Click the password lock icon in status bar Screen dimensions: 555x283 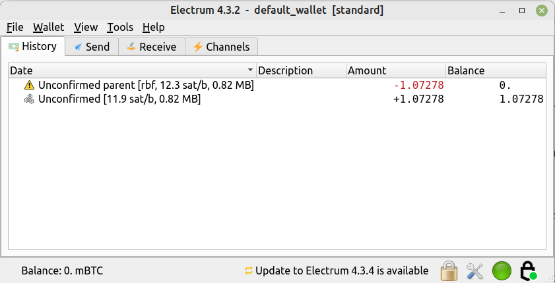(449, 271)
